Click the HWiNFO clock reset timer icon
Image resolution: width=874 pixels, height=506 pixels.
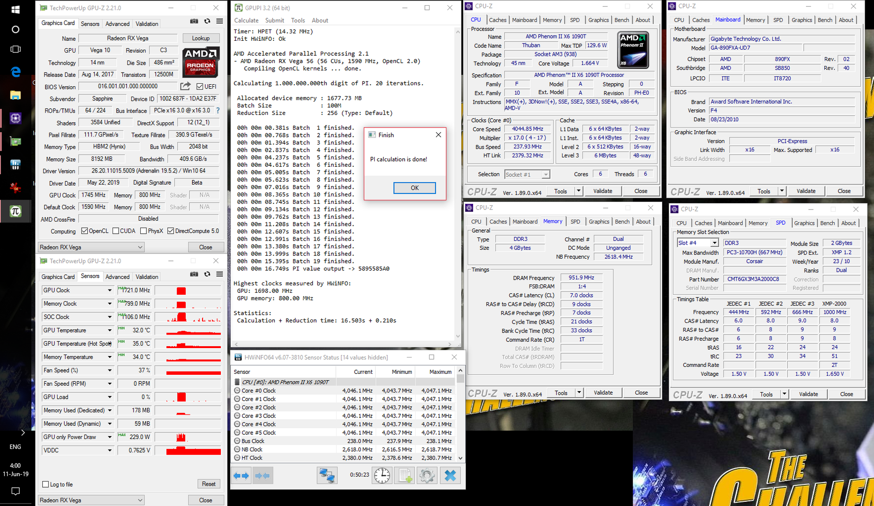[x=382, y=476]
